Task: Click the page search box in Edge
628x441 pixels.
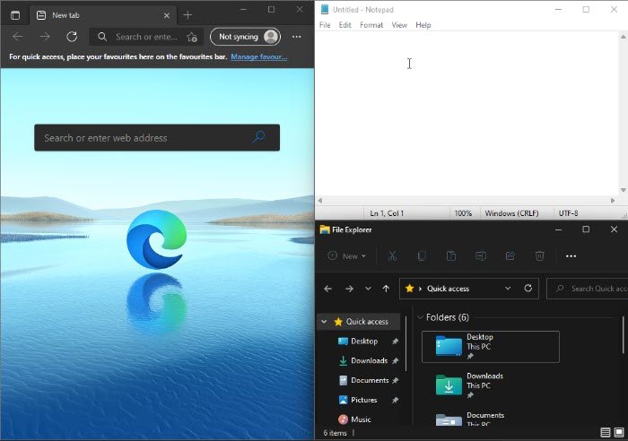Action: [157, 138]
